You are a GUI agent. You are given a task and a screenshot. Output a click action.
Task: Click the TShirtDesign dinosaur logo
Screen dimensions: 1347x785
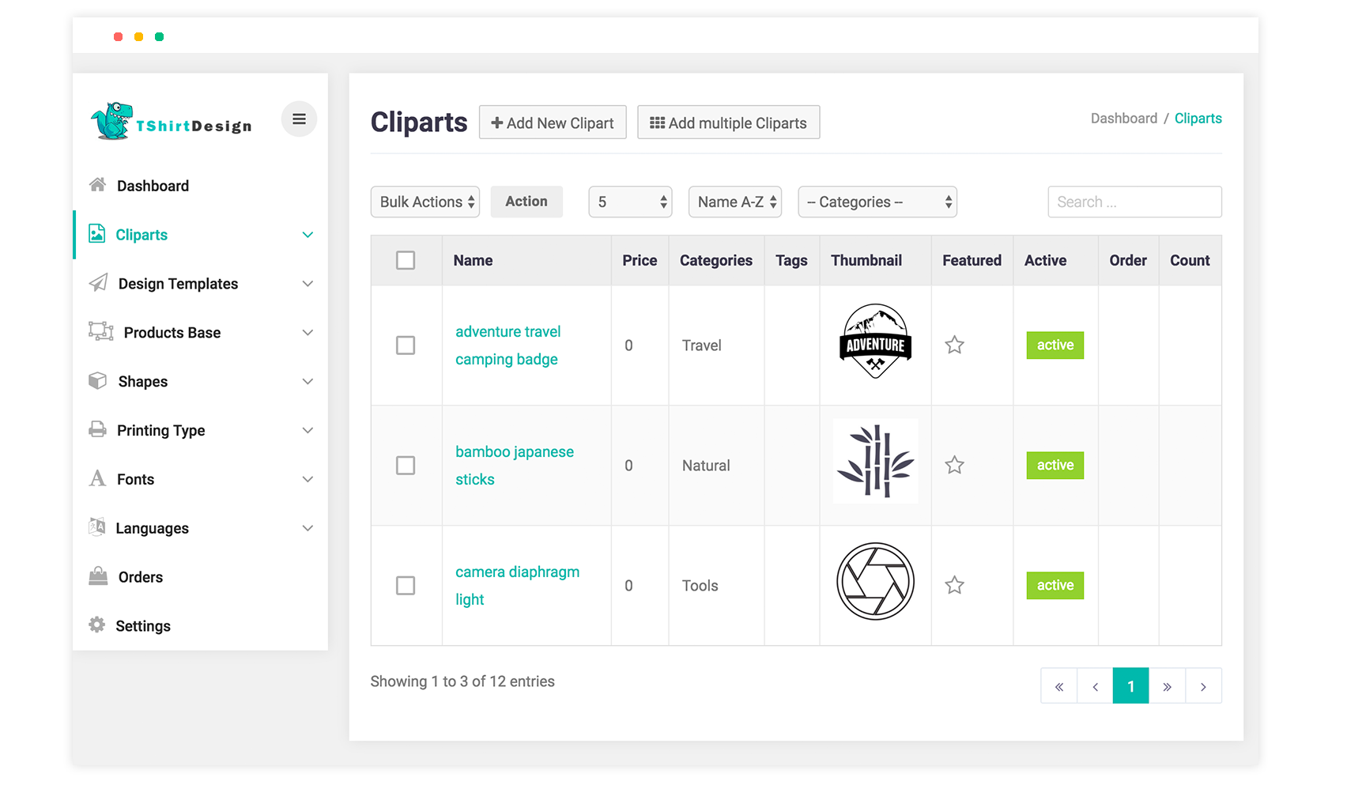pyautogui.click(x=111, y=121)
